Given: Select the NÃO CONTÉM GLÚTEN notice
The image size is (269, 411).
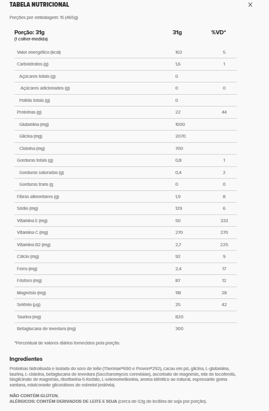Looking at the screenshot, I should [x=34, y=396].
